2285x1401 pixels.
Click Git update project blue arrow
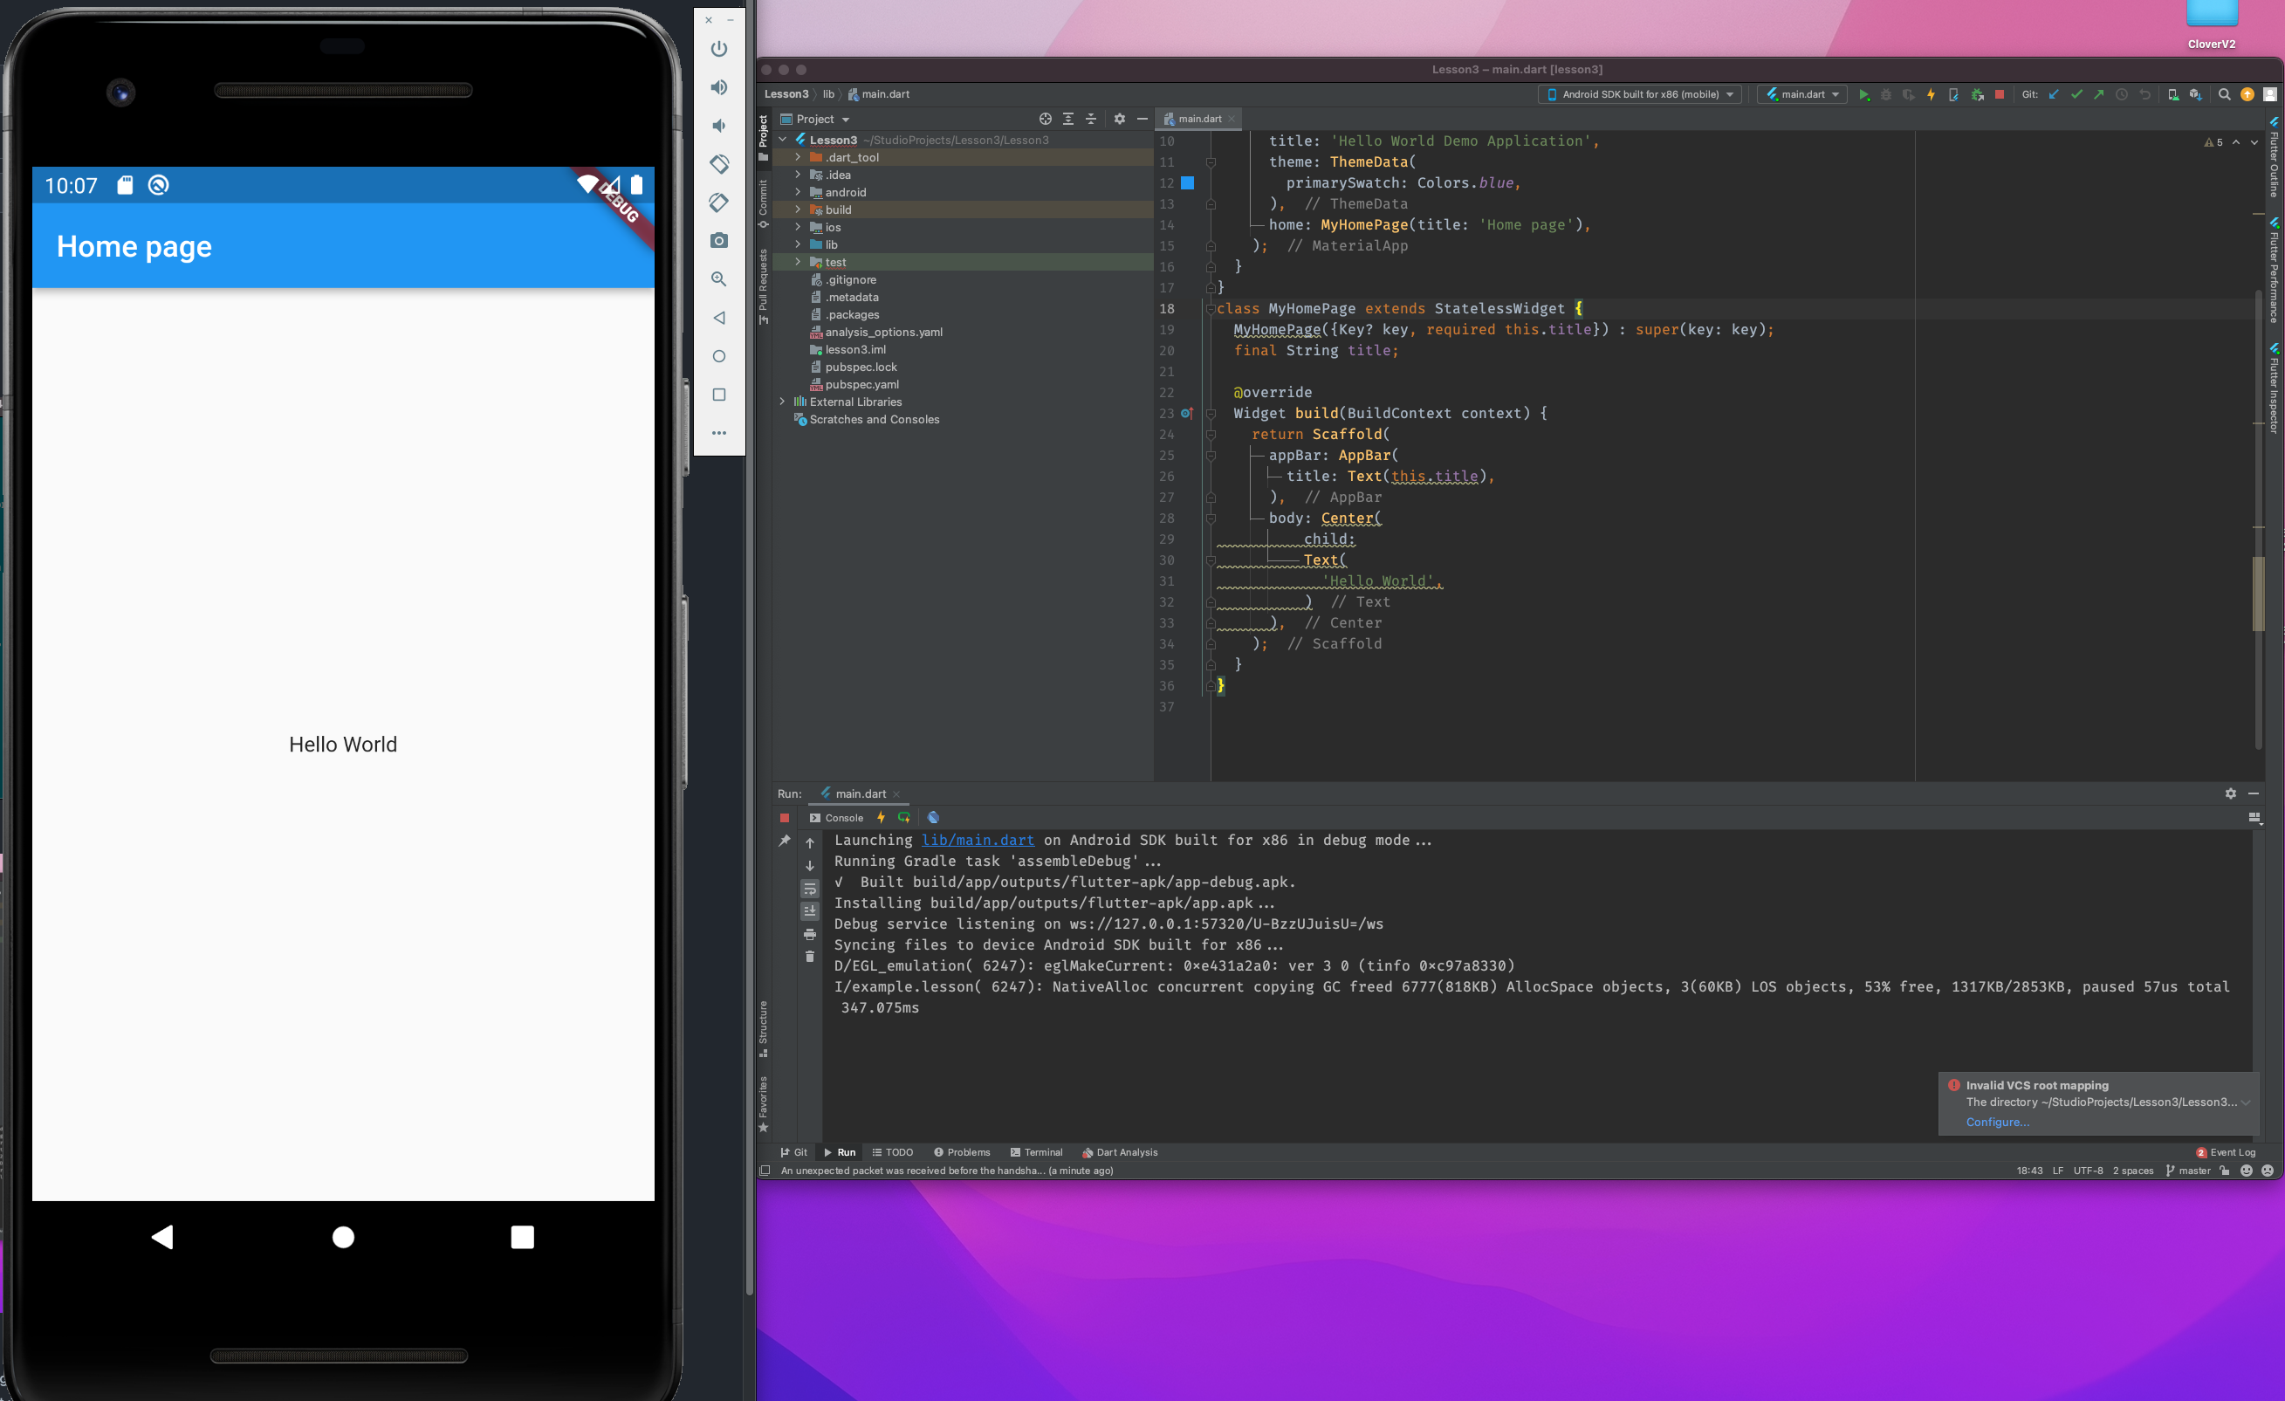coord(2053,94)
